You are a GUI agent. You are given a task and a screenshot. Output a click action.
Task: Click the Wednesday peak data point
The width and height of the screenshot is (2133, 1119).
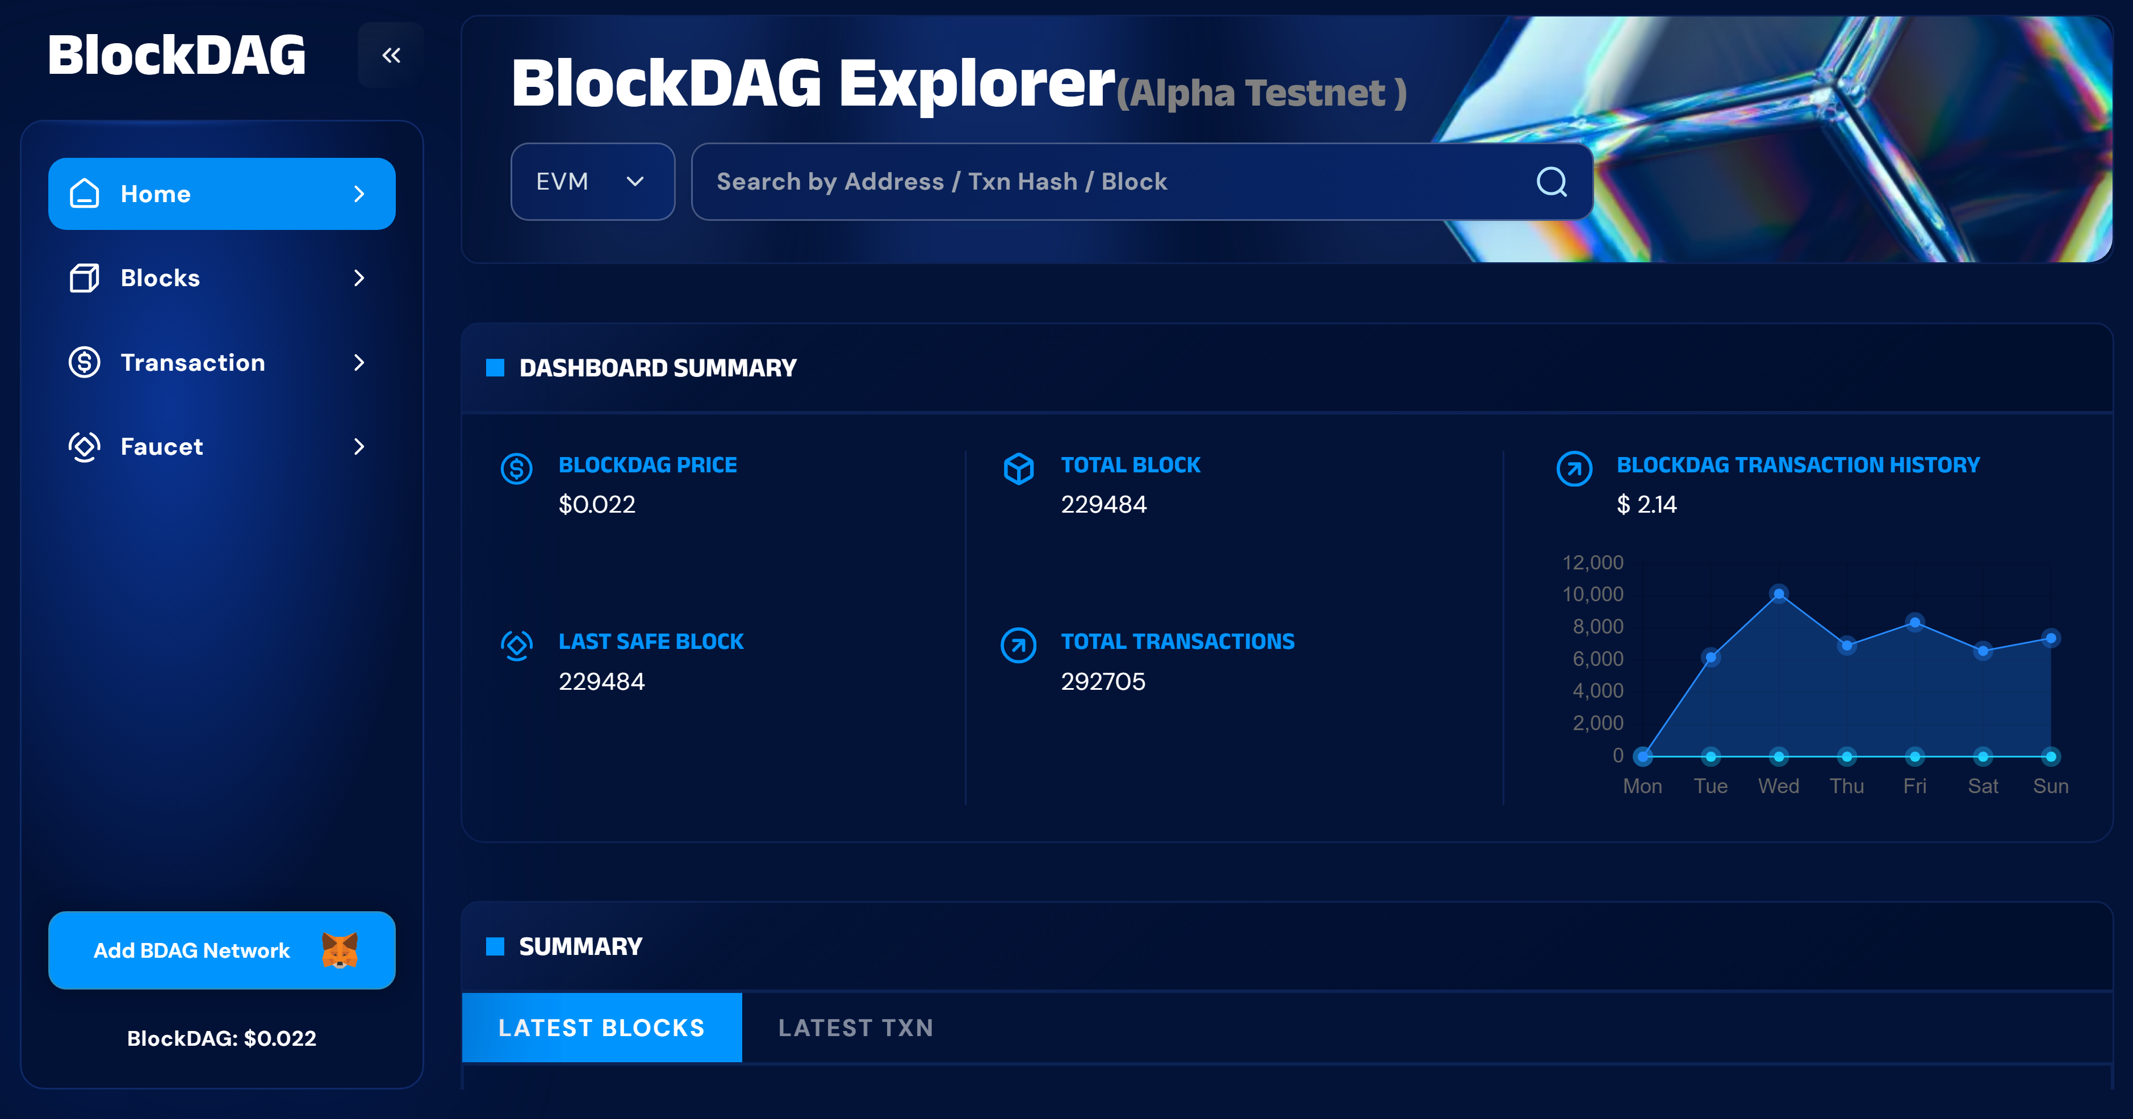point(1779,593)
